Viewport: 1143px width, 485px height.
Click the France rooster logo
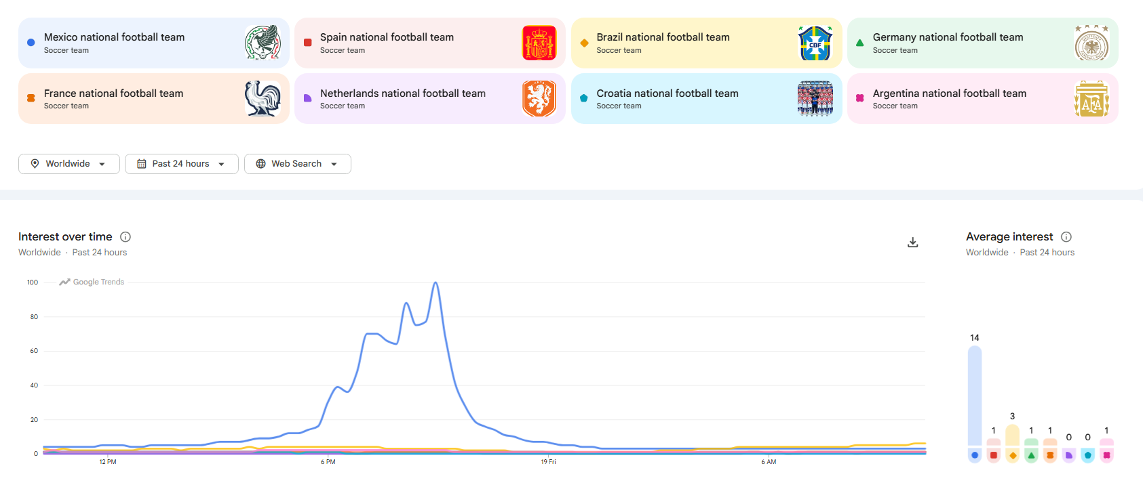point(263,99)
